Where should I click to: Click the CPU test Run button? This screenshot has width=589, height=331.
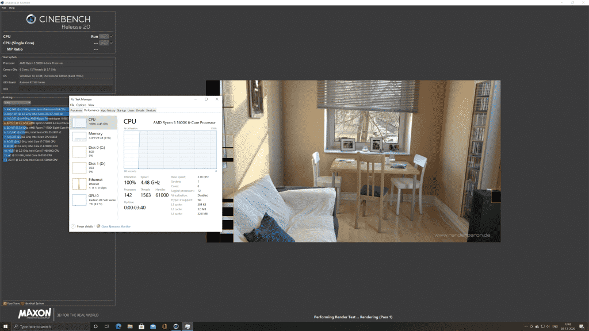(x=104, y=36)
